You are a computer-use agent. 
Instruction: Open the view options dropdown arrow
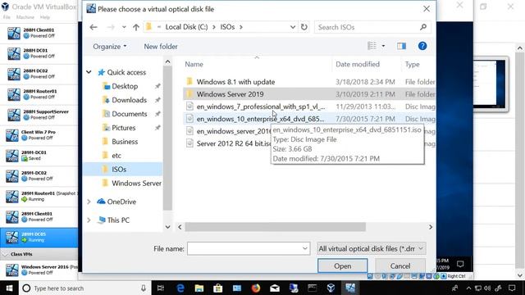pyautogui.click(x=383, y=46)
